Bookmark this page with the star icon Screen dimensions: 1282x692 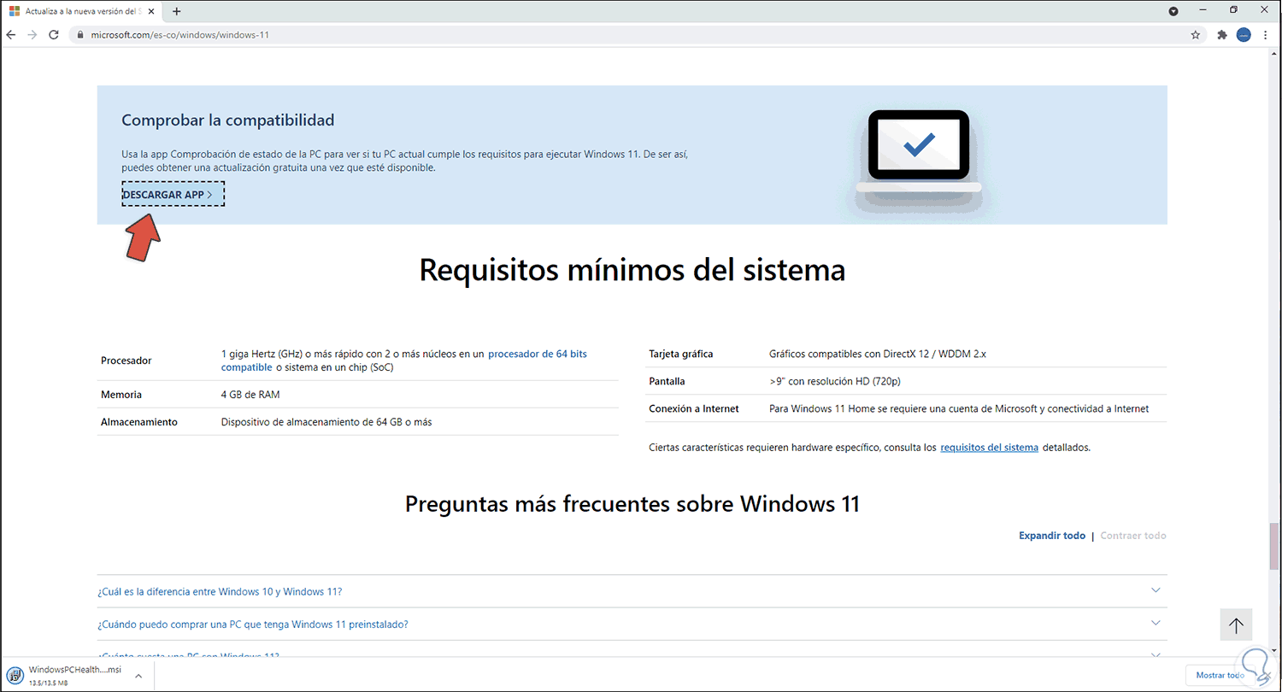click(1196, 35)
